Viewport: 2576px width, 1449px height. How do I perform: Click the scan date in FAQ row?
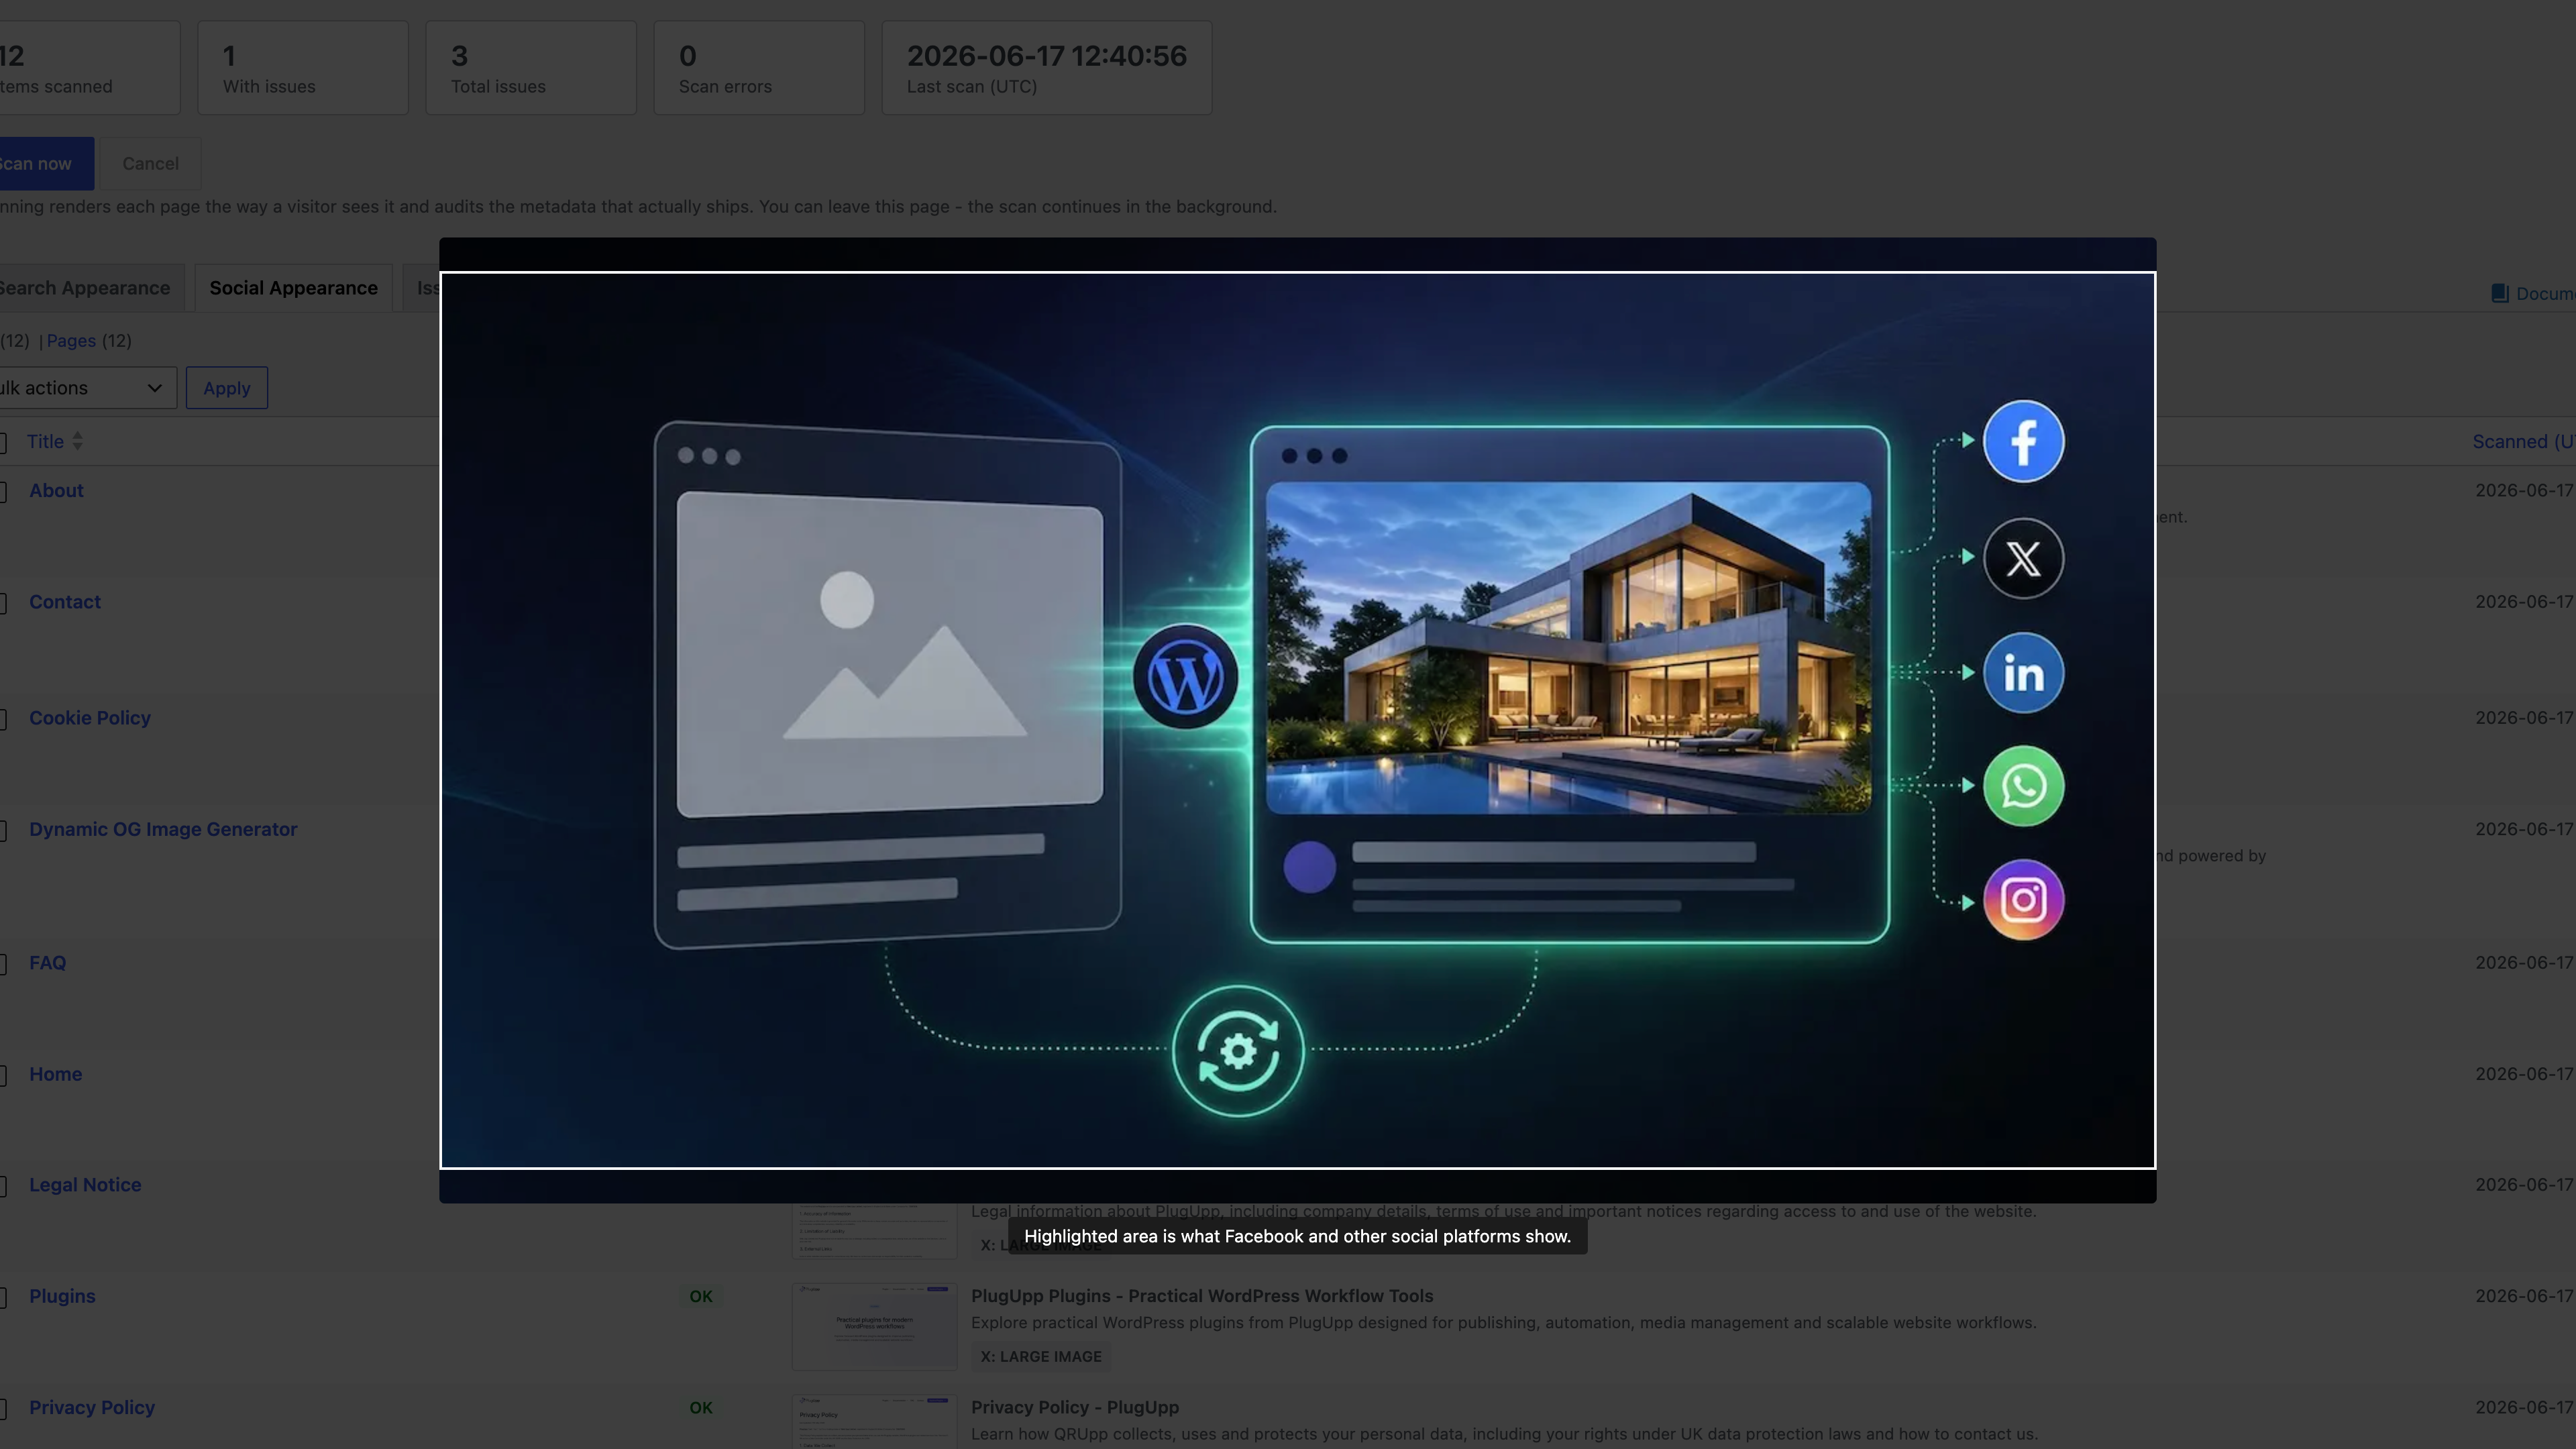pos(2524,963)
